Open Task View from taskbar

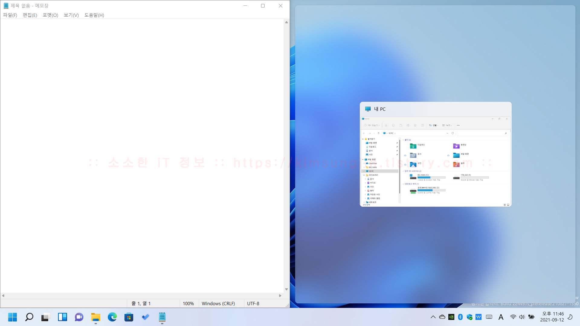(x=45, y=317)
